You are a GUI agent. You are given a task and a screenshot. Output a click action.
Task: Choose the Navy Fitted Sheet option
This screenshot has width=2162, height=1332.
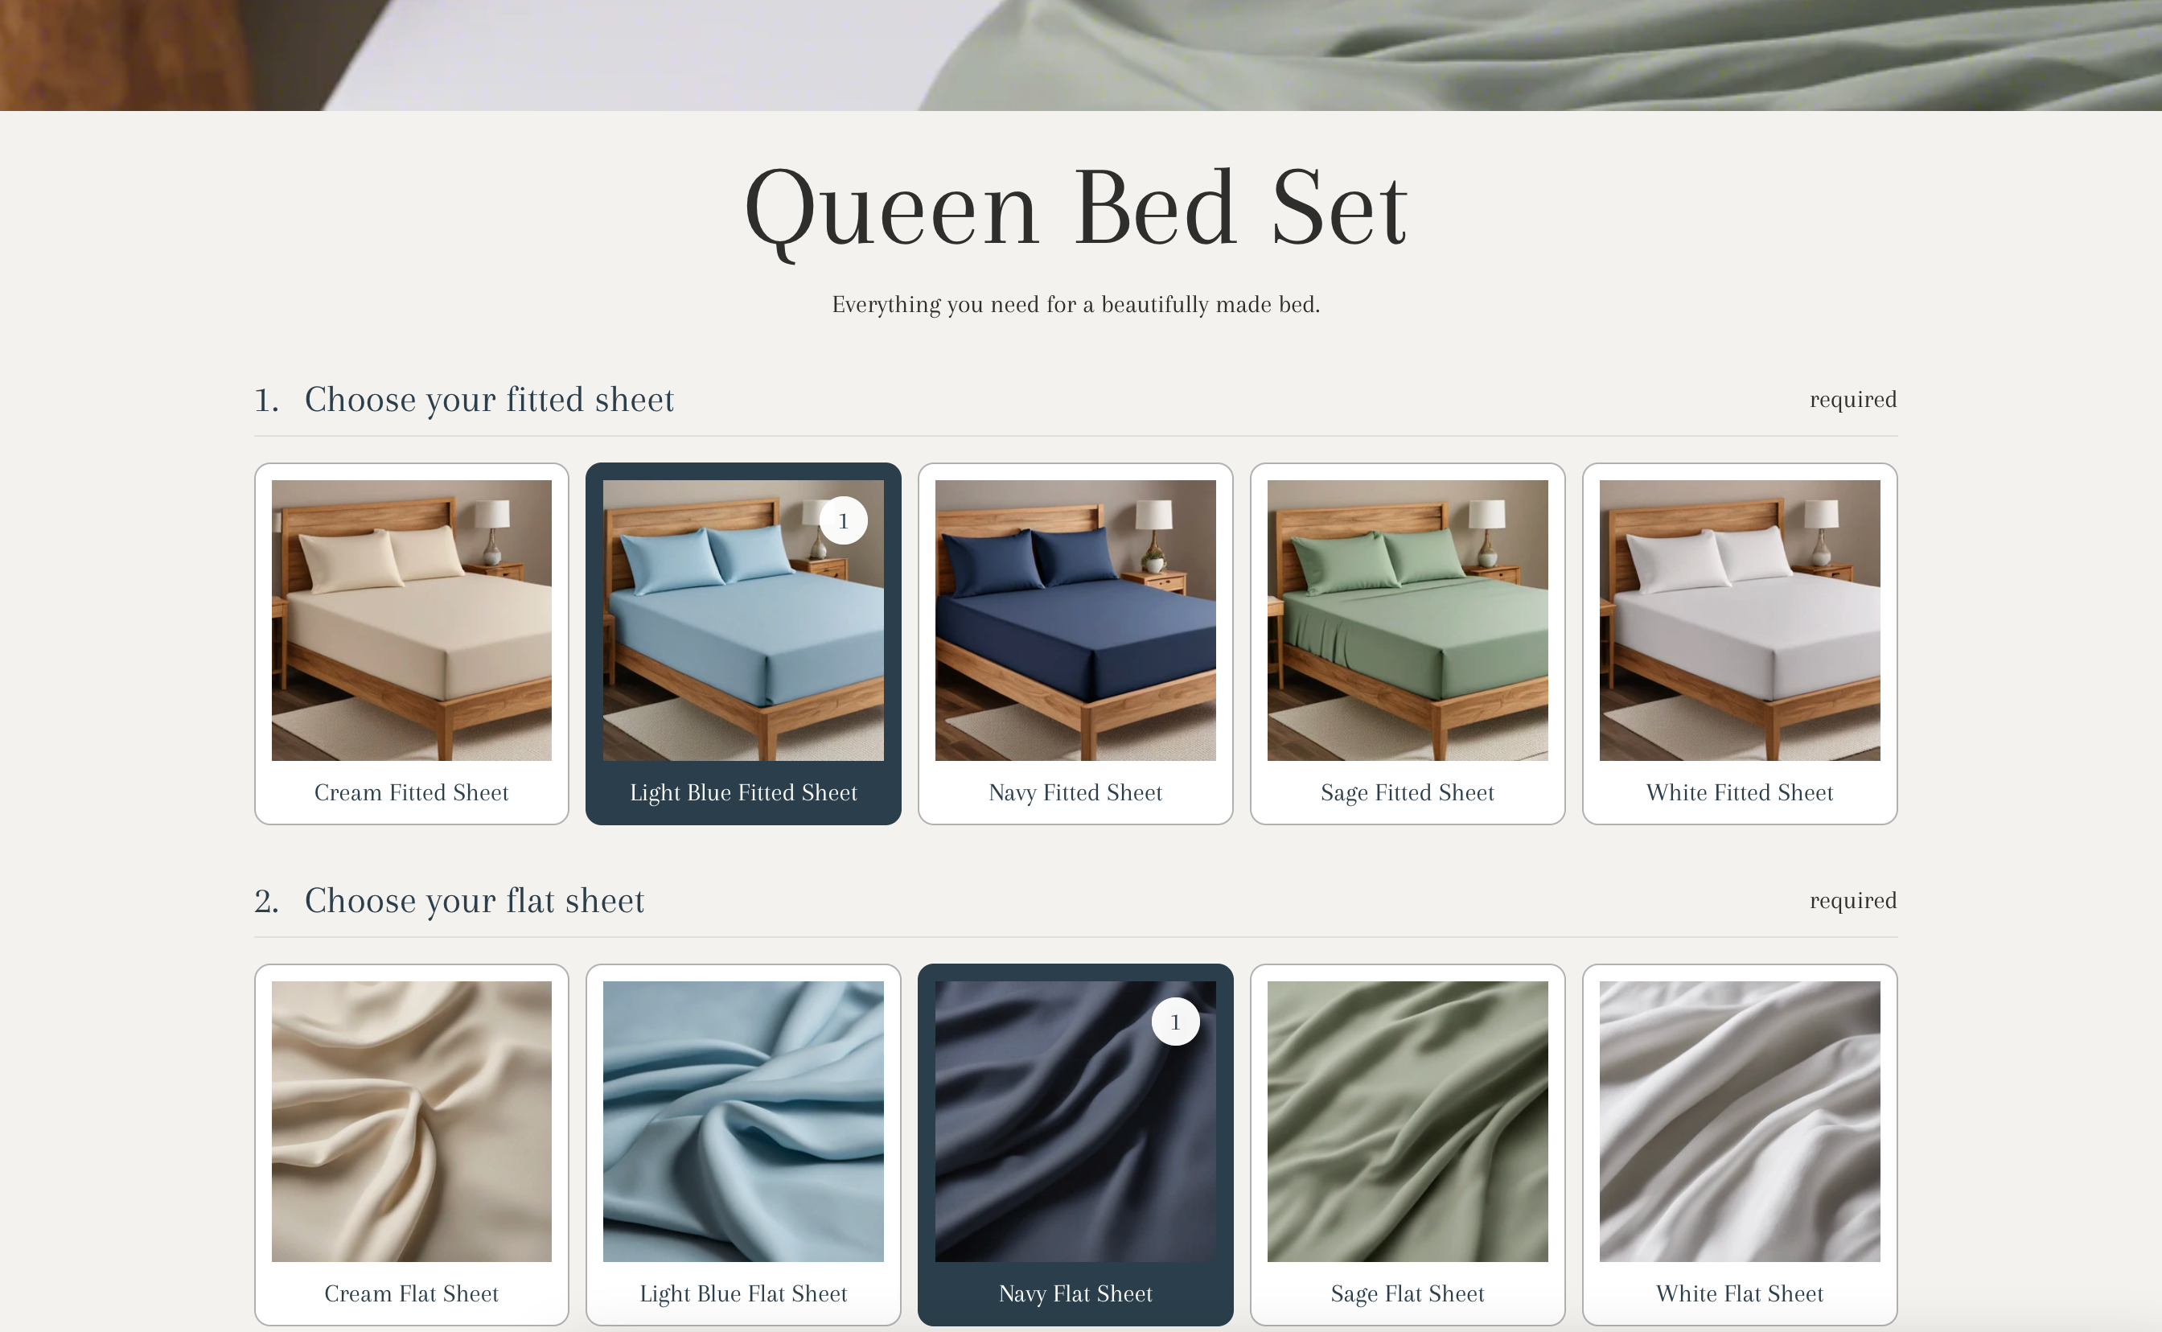coord(1075,643)
